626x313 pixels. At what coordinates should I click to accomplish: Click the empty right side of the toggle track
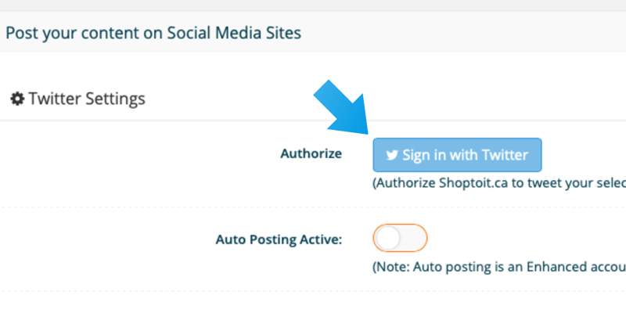coord(413,238)
